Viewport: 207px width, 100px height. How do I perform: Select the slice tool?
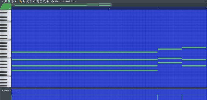tap(38, 1)
